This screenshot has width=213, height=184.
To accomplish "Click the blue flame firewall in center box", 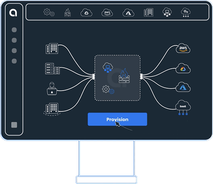I will [x=124, y=76].
